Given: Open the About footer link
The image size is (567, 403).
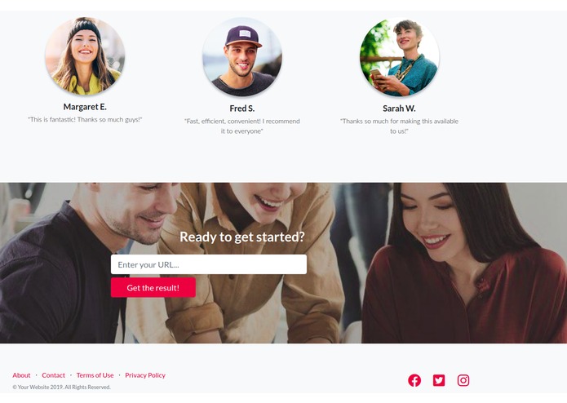Looking at the screenshot, I should tap(21, 375).
